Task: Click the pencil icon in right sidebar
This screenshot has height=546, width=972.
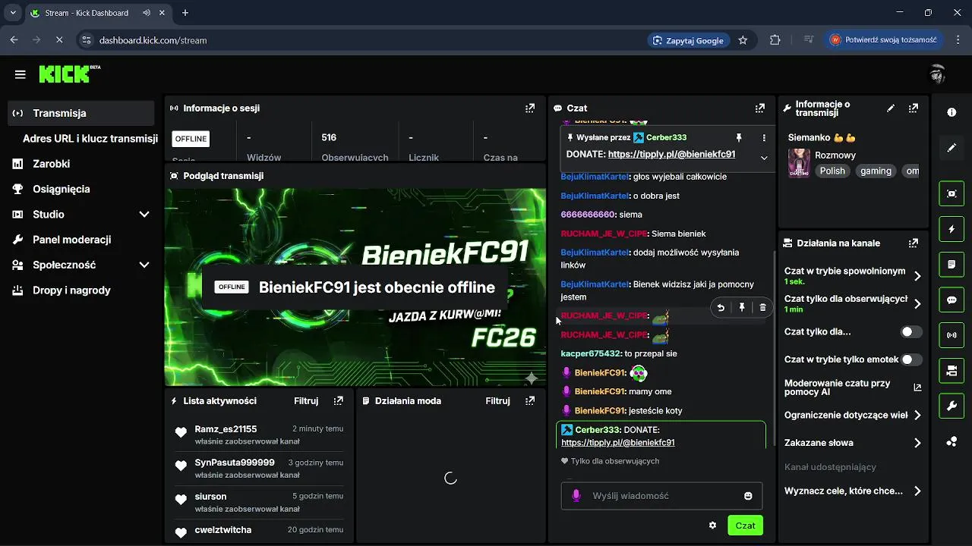Action: pyautogui.click(x=951, y=148)
